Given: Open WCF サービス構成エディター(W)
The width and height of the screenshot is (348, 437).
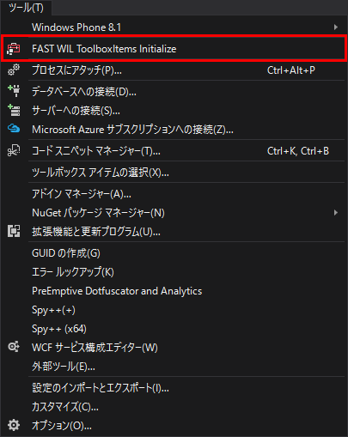Looking at the screenshot, I should 174,347.
